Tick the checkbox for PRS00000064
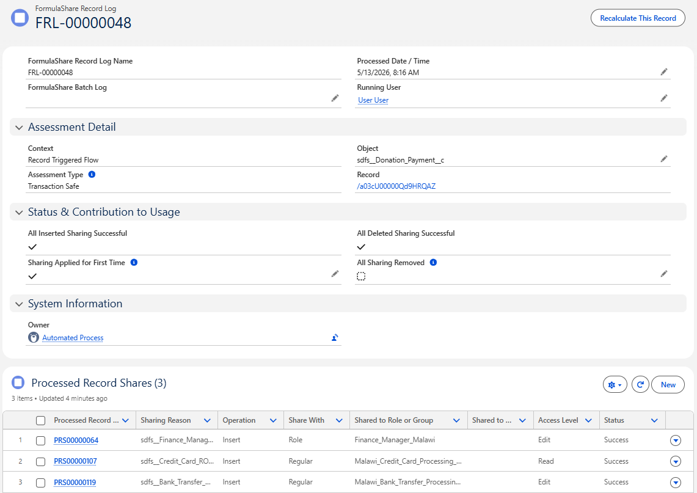 point(40,440)
